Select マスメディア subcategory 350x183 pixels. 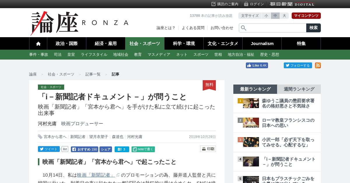click(159, 55)
